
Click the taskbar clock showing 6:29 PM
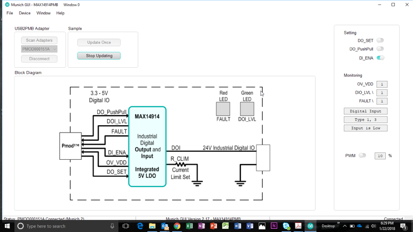point(388,226)
